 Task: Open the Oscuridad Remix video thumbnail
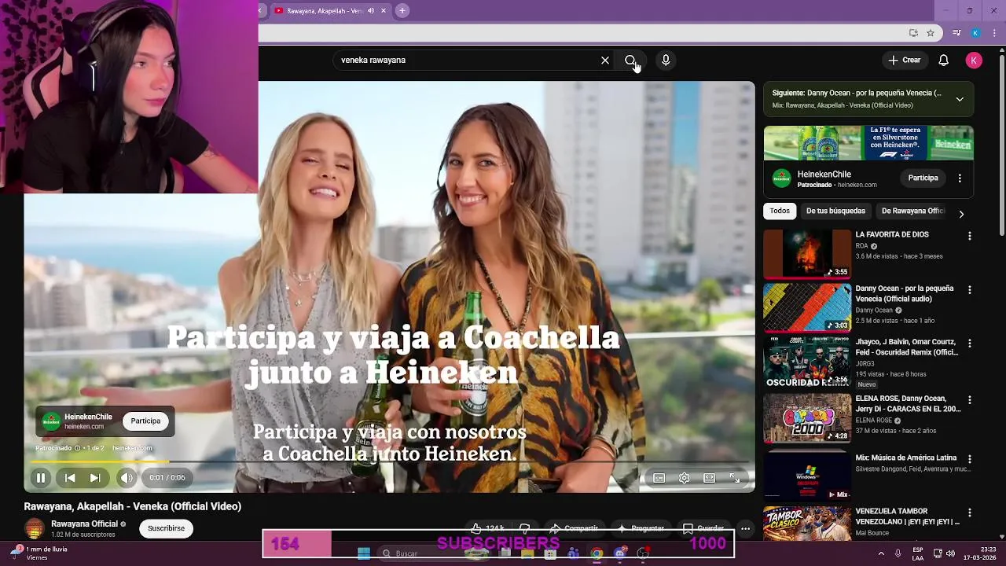tap(807, 362)
